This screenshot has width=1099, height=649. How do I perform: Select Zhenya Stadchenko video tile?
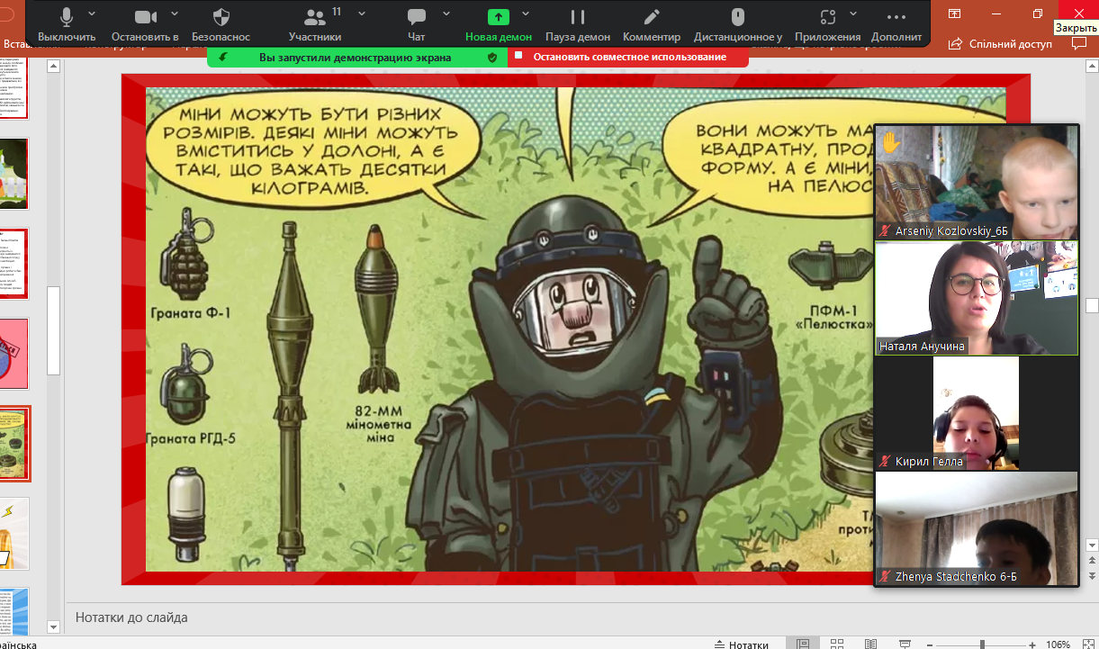pyautogui.click(x=977, y=528)
